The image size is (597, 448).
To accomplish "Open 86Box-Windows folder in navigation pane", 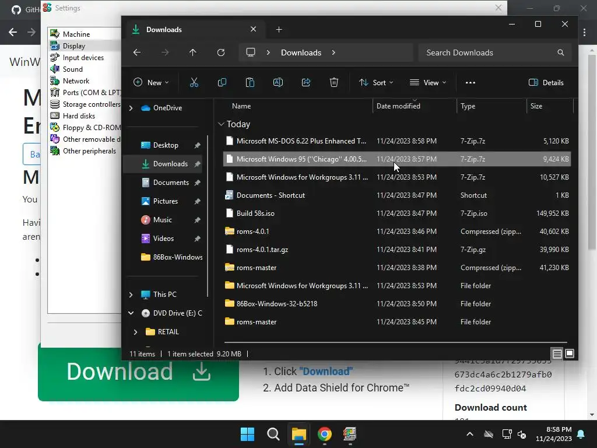I will click(x=172, y=257).
